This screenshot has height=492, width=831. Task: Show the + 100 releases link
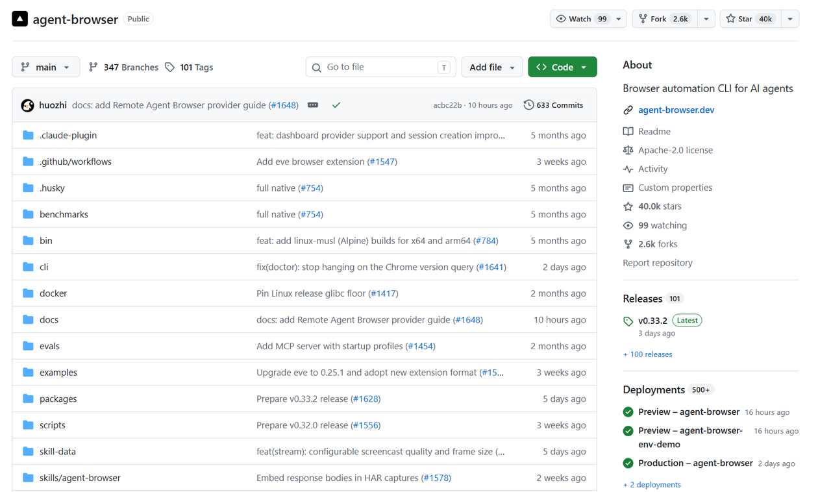tap(647, 354)
